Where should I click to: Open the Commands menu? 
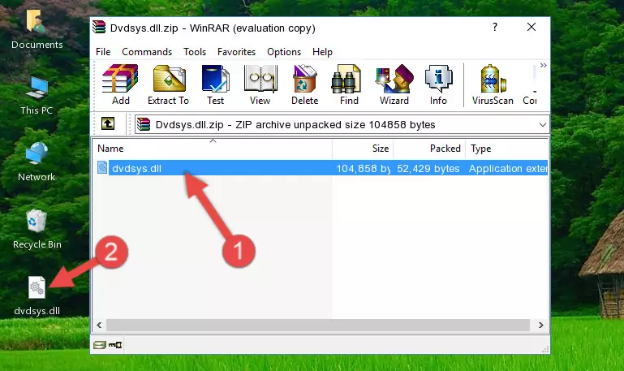(147, 52)
